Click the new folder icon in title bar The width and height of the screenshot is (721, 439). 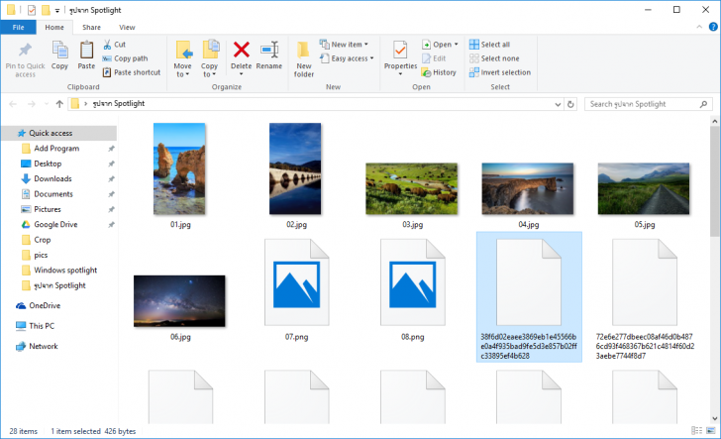[46, 10]
